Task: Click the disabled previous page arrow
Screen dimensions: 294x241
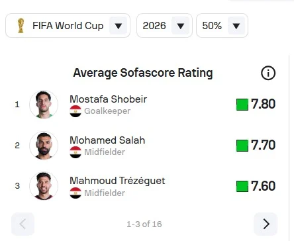Action: point(23,224)
